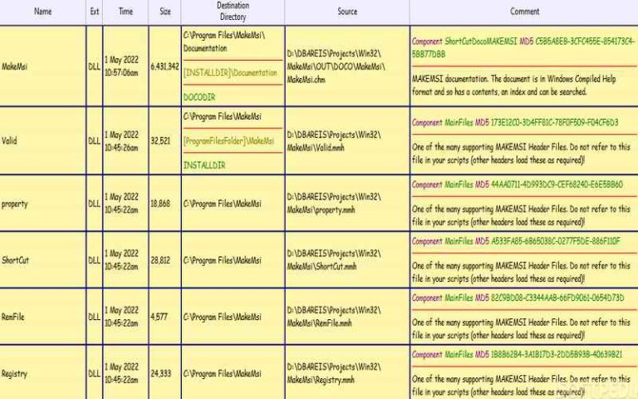Click the Destination Directory column header
This screenshot has width=638, height=399.
pos(233,12)
